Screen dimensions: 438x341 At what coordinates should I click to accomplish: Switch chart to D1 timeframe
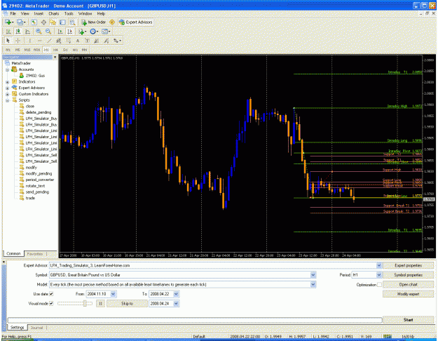(x=65, y=50)
